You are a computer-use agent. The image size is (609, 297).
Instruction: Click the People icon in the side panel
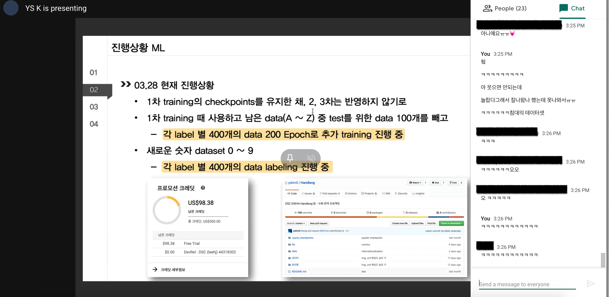(x=487, y=8)
